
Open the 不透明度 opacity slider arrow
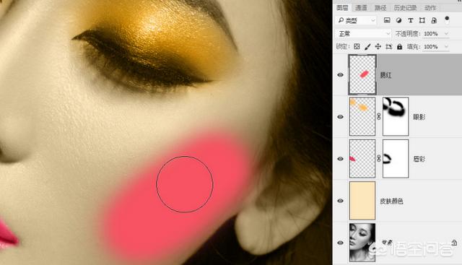click(446, 34)
